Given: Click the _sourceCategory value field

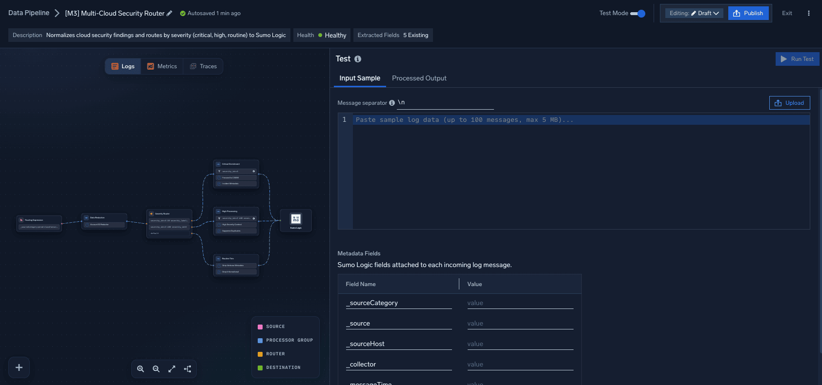Looking at the screenshot, I should coord(520,303).
